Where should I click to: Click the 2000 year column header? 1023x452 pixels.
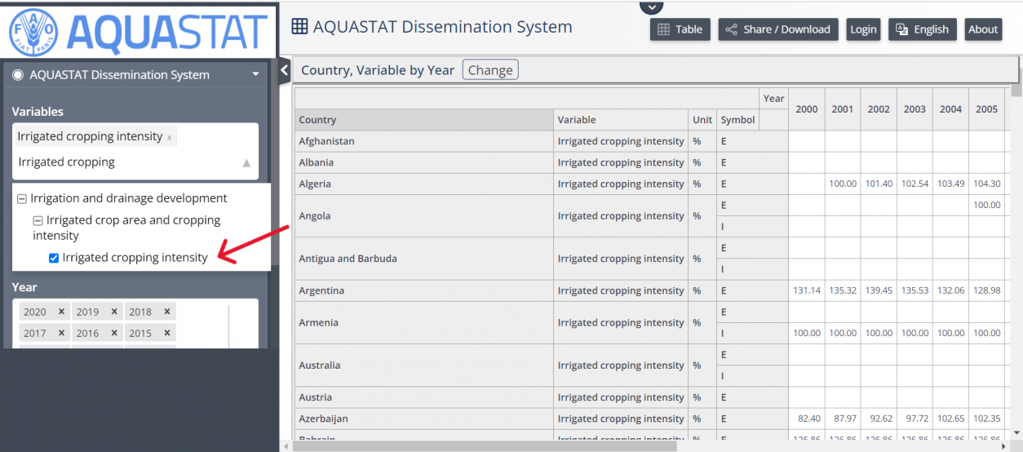806,109
